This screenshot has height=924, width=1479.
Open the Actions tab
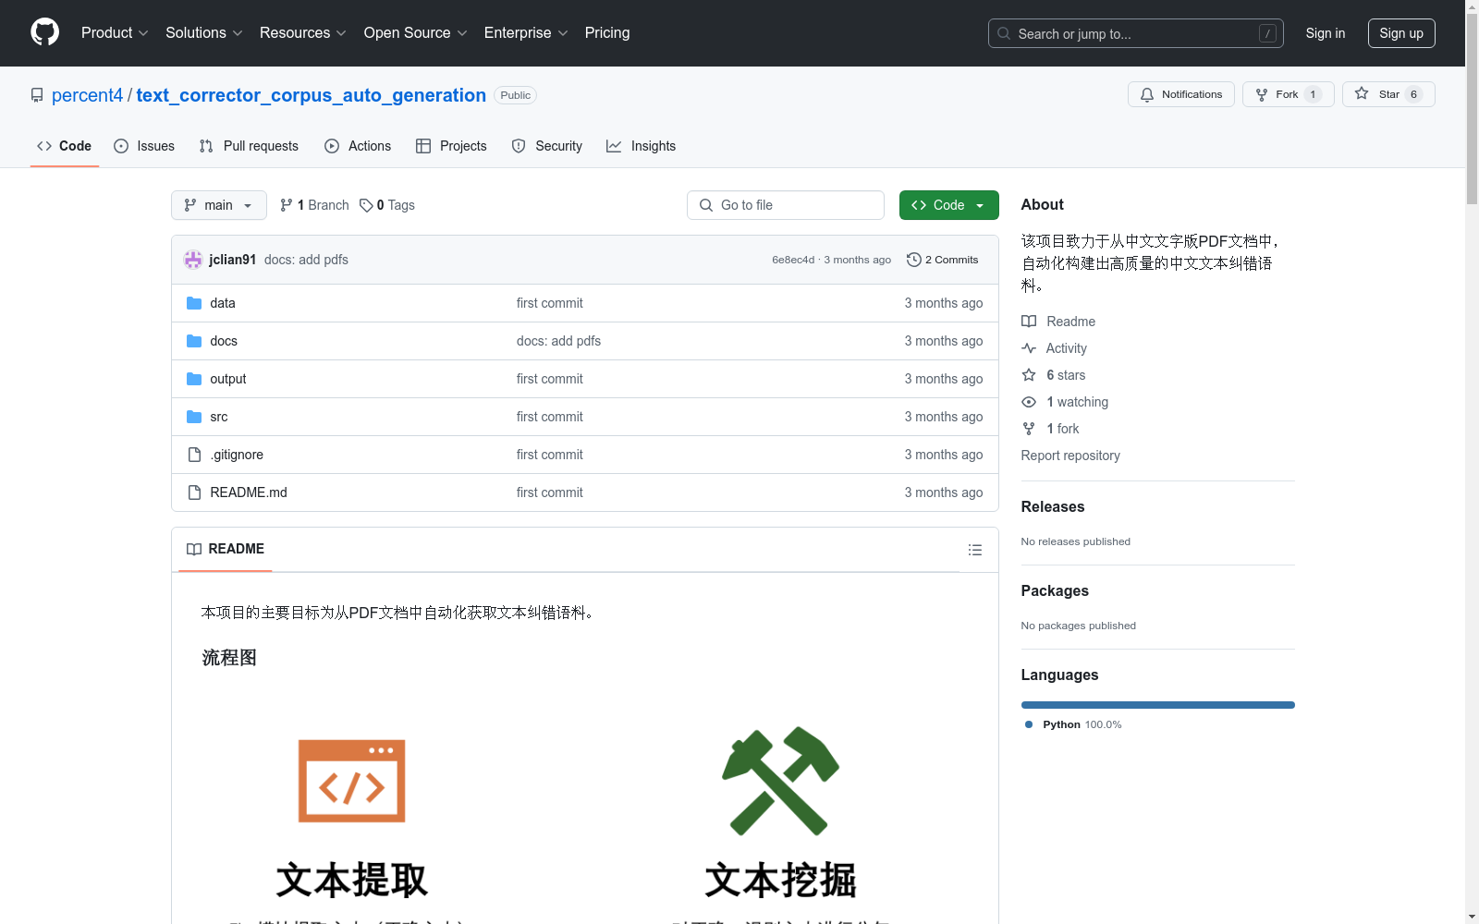point(358,146)
